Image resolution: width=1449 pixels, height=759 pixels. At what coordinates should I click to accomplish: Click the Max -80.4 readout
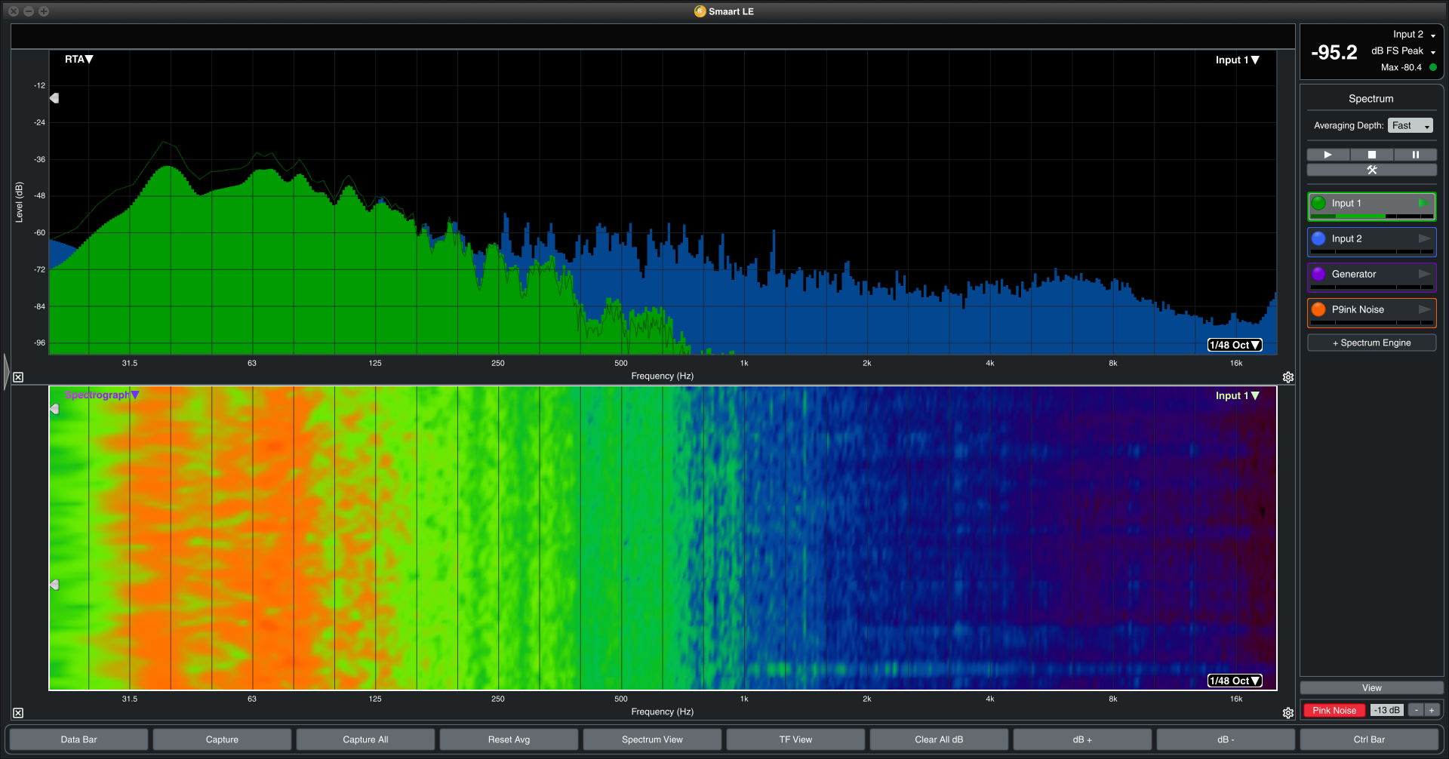pyautogui.click(x=1401, y=67)
